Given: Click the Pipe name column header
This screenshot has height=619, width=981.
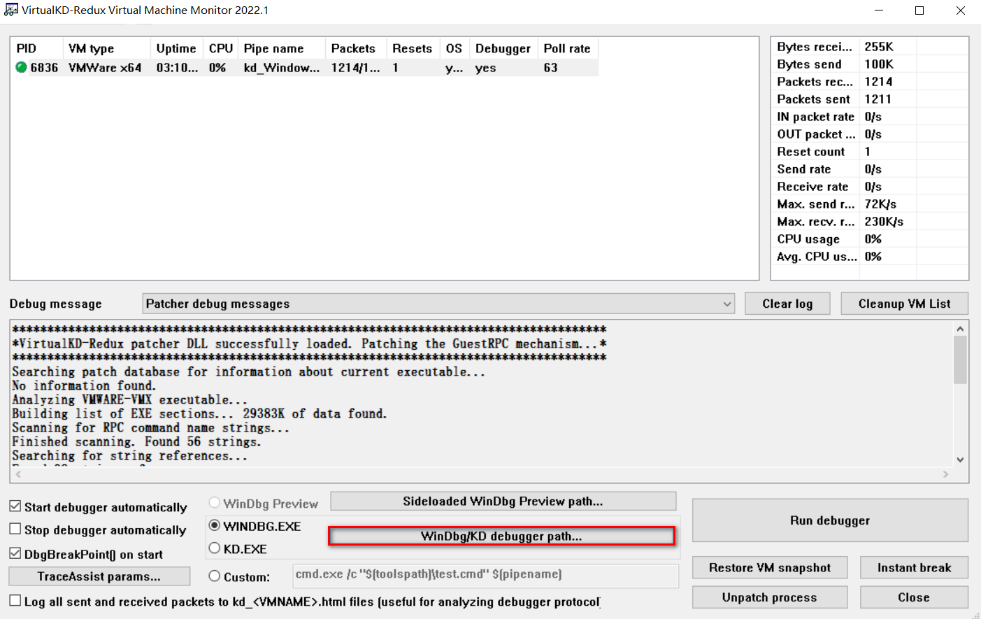Looking at the screenshot, I should pos(281,48).
